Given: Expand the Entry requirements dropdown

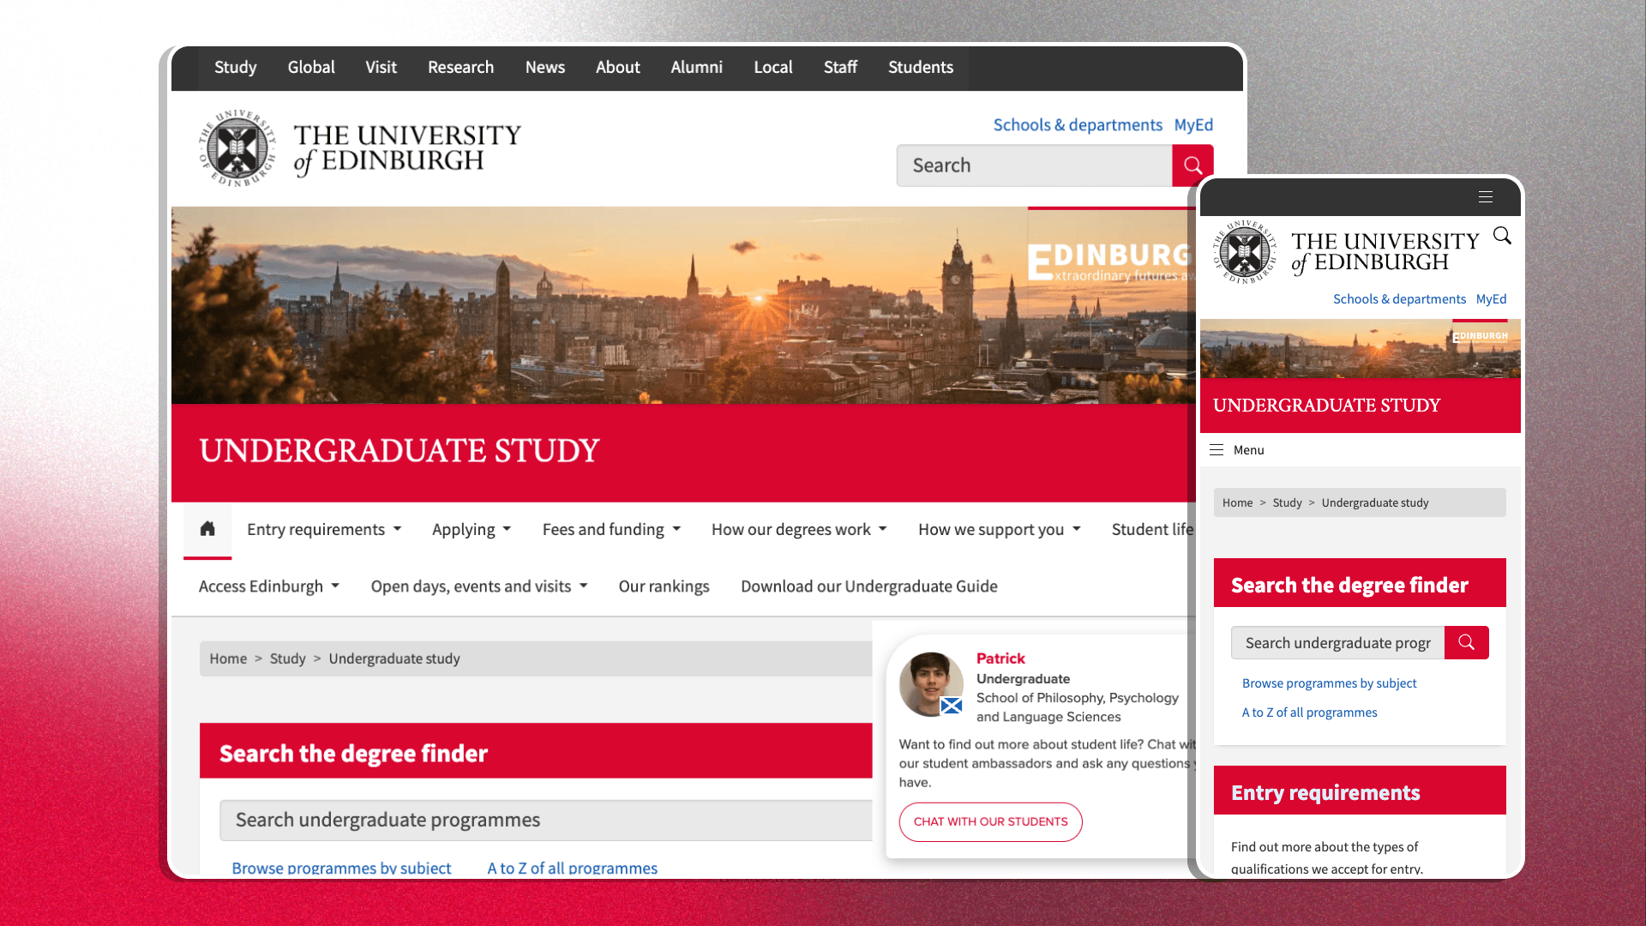Looking at the screenshot, I should click(324, 530).
